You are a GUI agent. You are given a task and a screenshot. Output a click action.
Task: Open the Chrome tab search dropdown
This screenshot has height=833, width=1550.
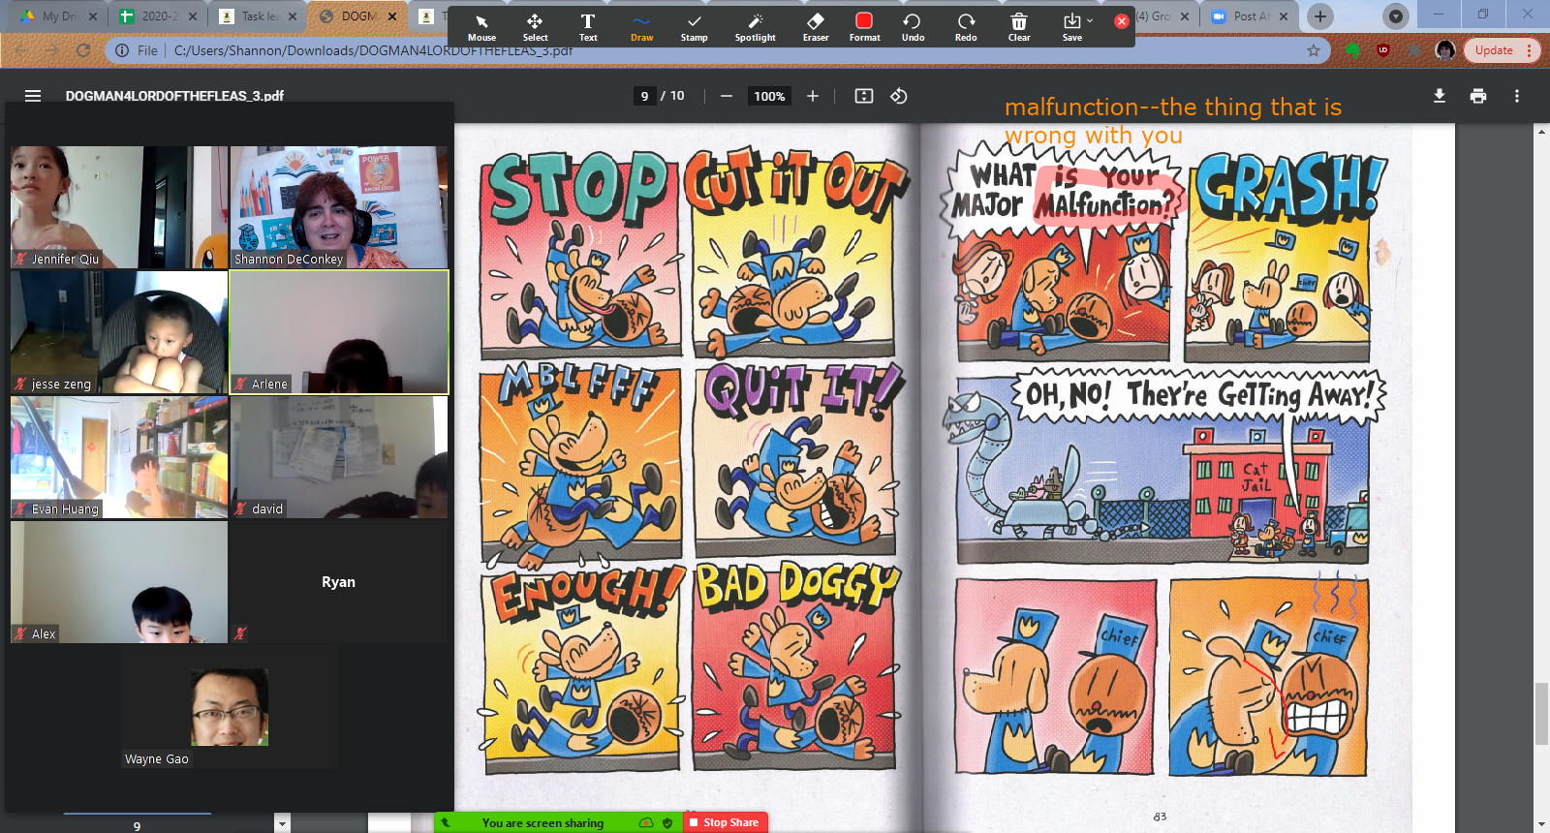pyautogui.click(x=1395, y=16)
